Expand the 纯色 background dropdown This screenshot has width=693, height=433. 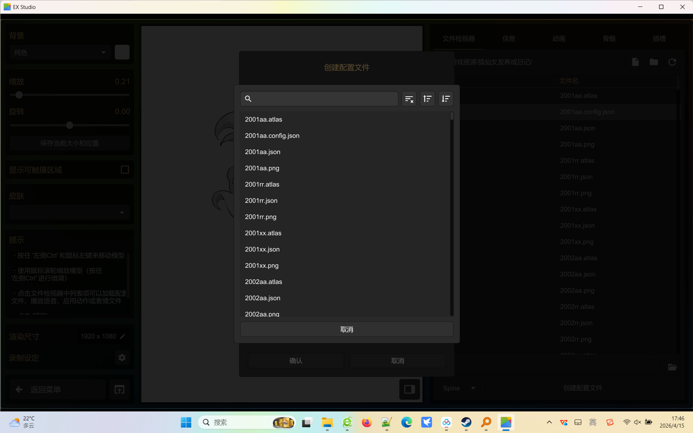click(x=60, y=53)
